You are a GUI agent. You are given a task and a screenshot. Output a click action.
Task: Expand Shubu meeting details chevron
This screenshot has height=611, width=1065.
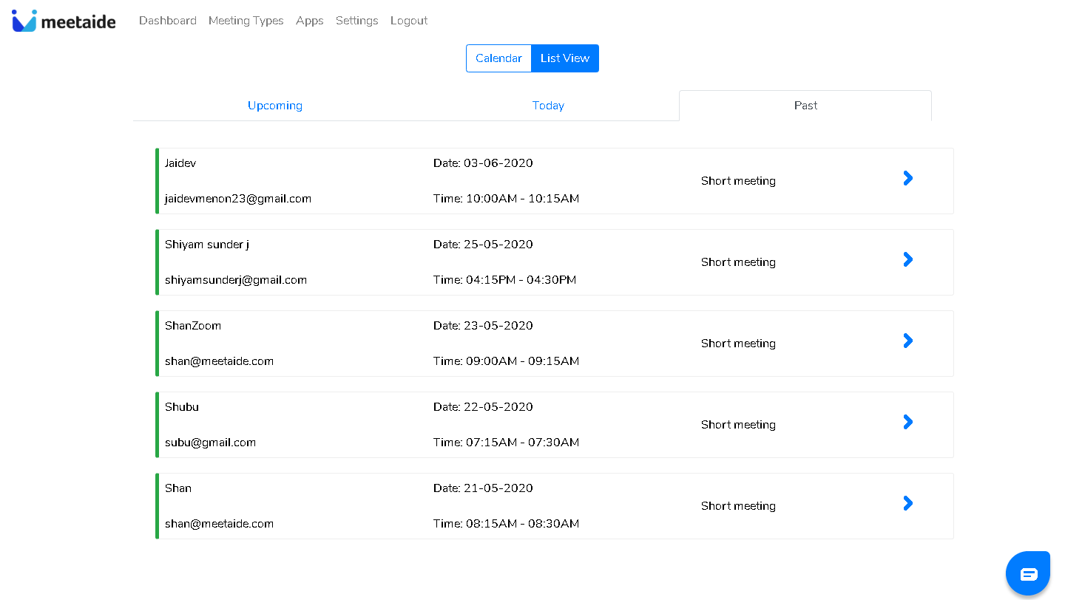[x=908, y=422]
